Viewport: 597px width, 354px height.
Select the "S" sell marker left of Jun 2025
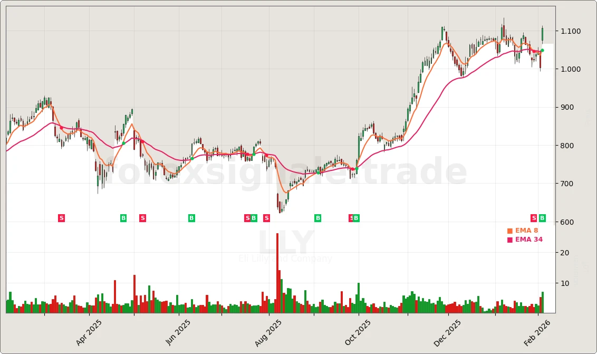[x=142, y=217]
